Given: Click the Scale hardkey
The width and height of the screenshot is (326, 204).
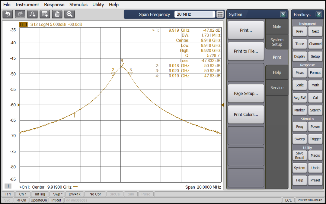Looking at the screenshot, I should coord(300,85).
